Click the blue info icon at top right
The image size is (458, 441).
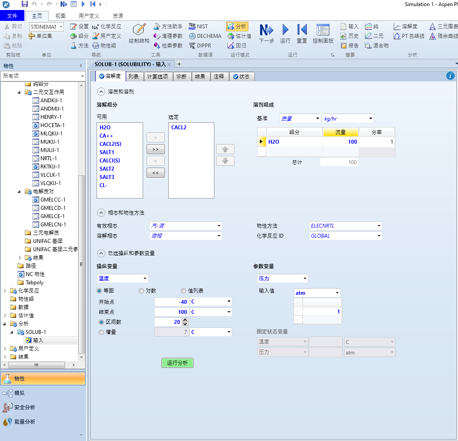pos(450,76)
